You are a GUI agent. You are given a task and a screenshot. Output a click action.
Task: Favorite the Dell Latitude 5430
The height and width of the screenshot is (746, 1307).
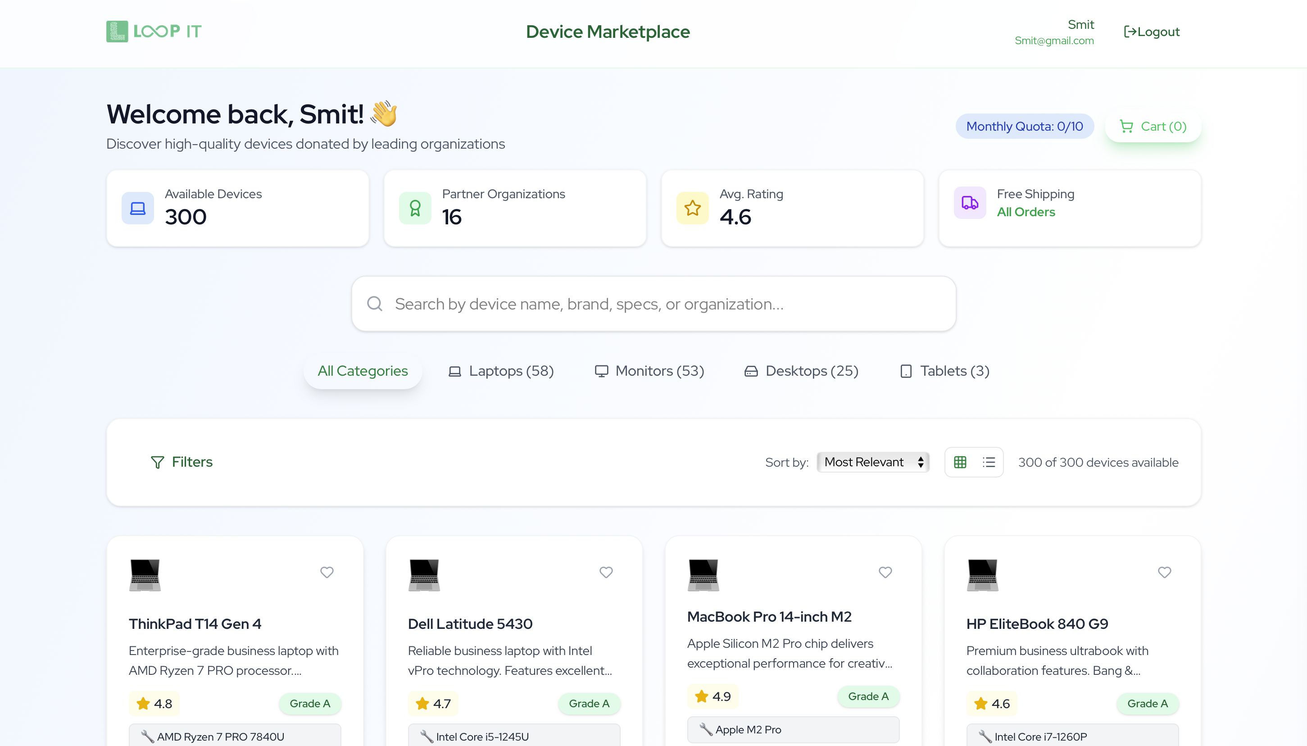tap(606, 572)
